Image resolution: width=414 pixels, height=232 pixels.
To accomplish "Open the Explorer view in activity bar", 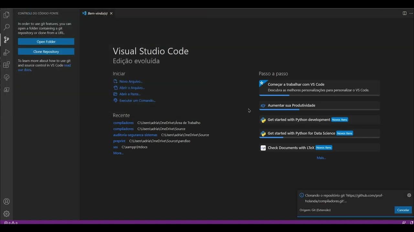I will tap(6, 15).
